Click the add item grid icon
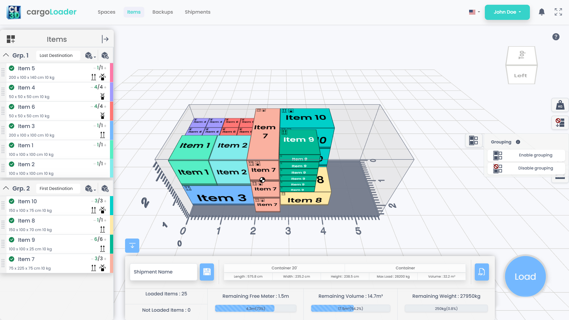569x320 pixels. (x=11, y=39)
